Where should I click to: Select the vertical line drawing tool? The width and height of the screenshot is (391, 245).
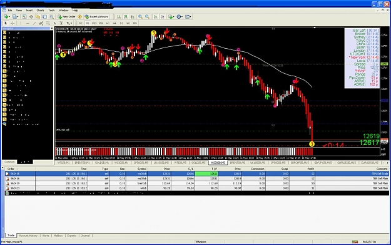pyautogui.click(x=21, y=23)
